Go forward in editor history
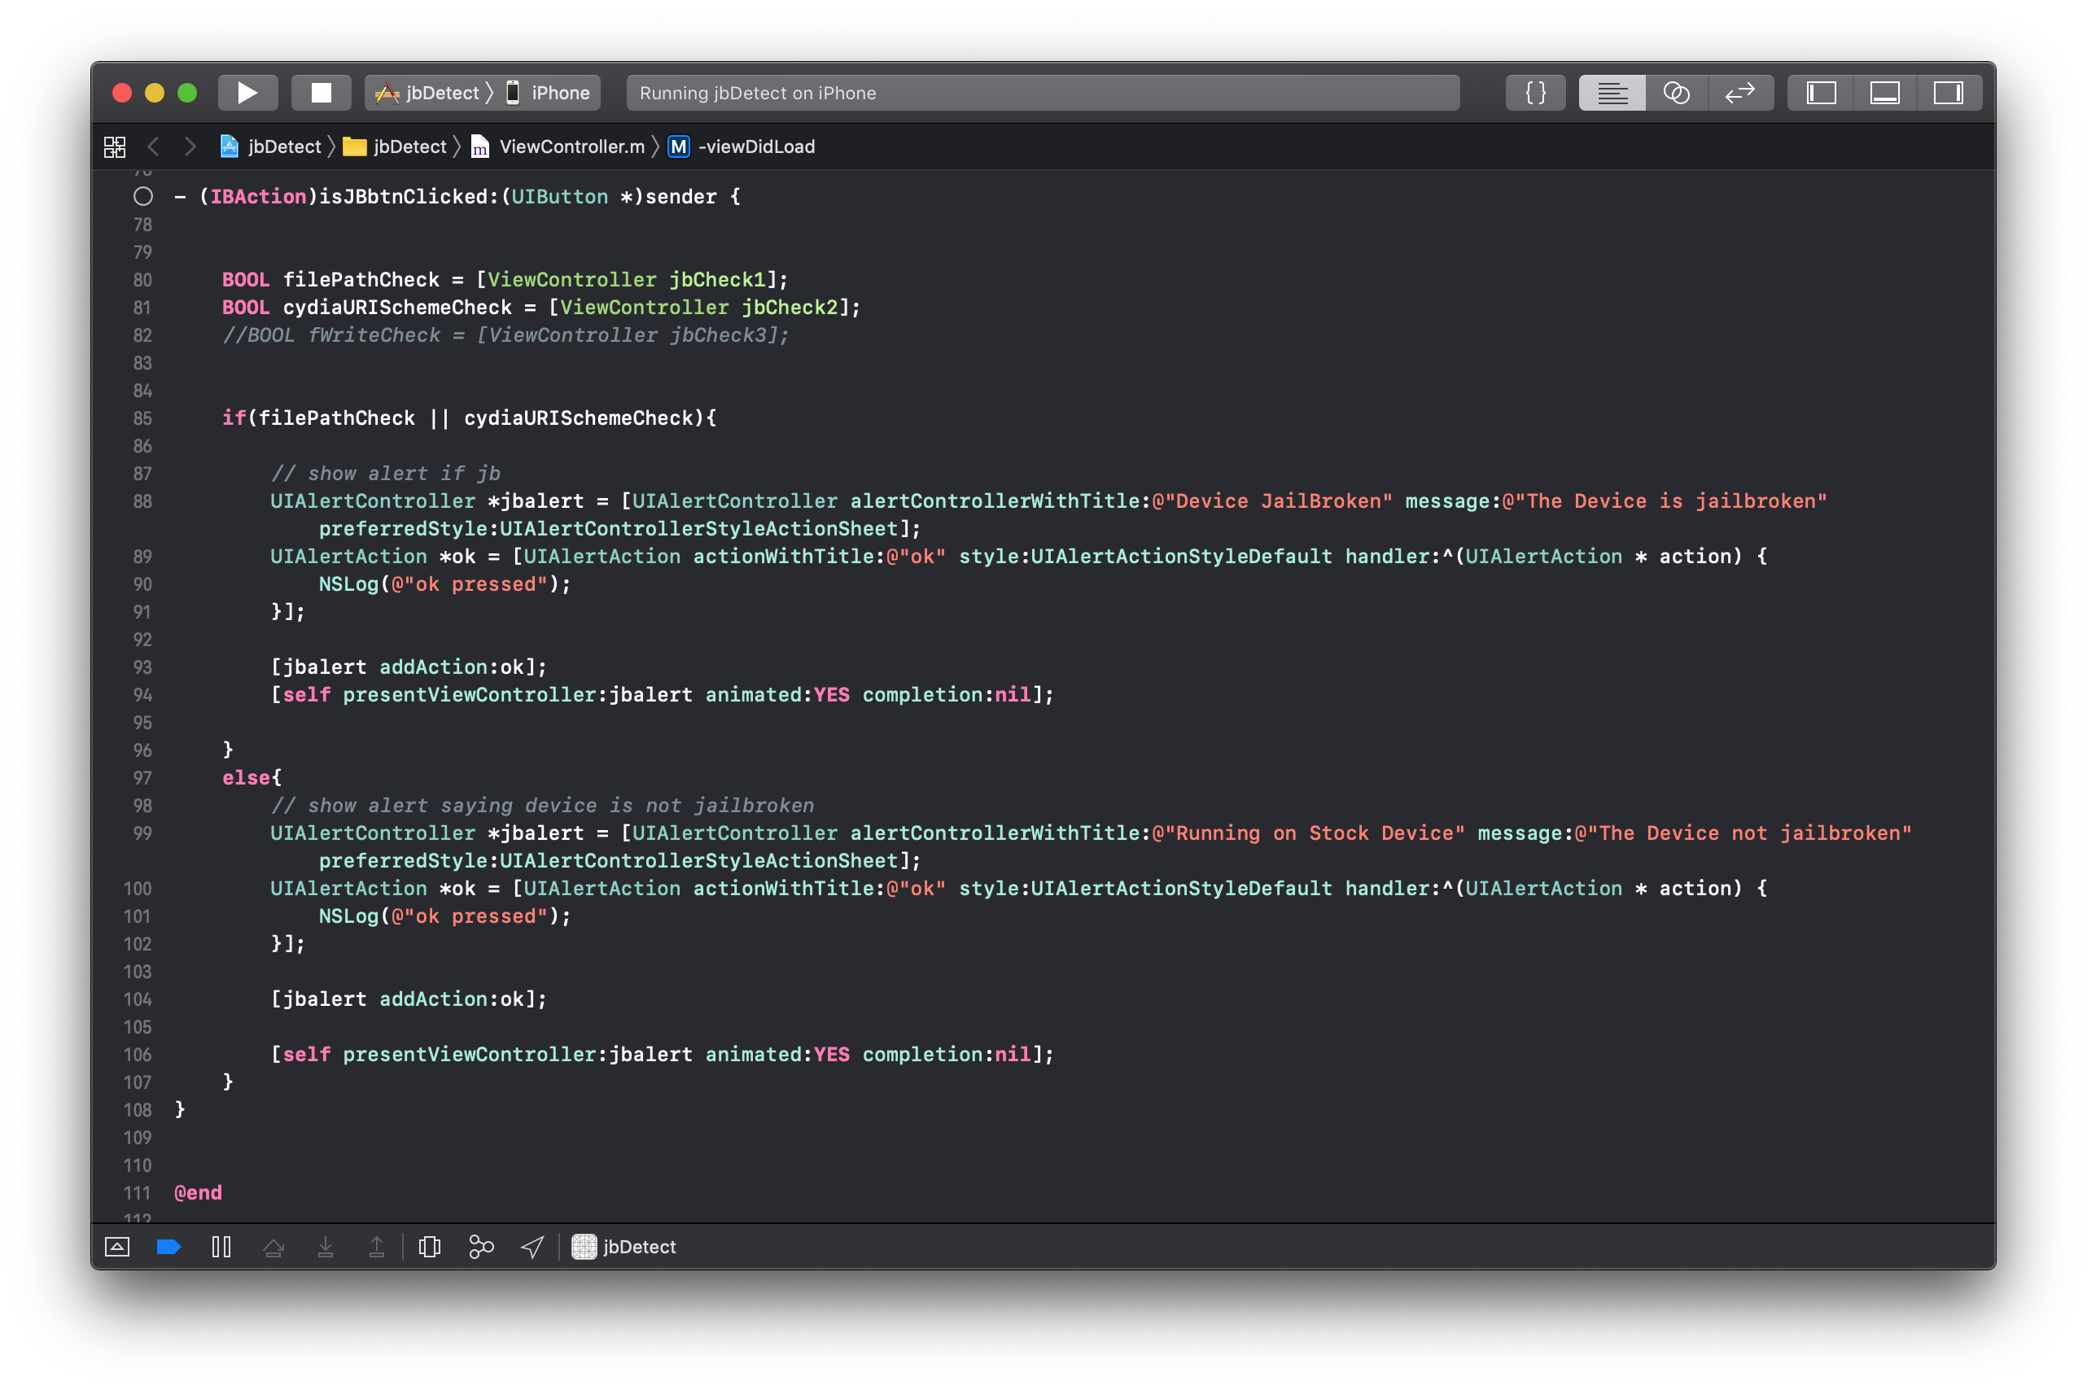Screen dimensions: 2087x1390 [x=190, y=146]
